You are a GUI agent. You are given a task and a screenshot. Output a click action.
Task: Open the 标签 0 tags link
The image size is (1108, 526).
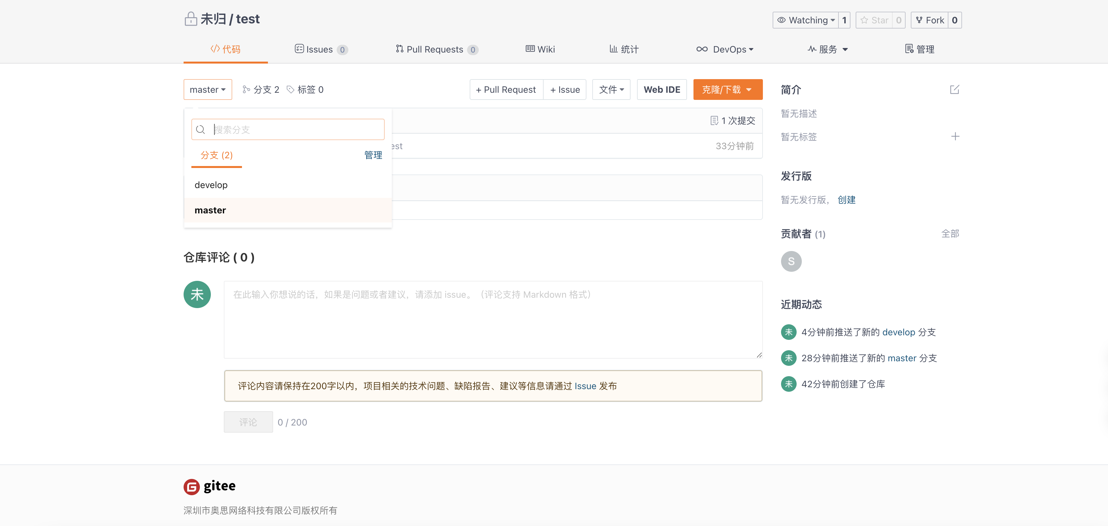[x=305, y=90]
